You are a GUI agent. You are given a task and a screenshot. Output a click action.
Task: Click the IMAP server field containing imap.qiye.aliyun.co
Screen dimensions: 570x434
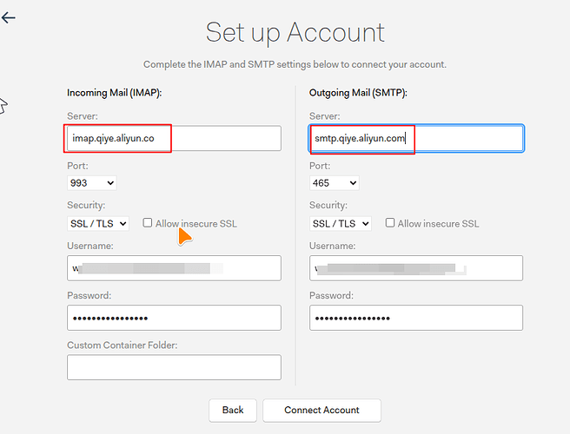174,138
